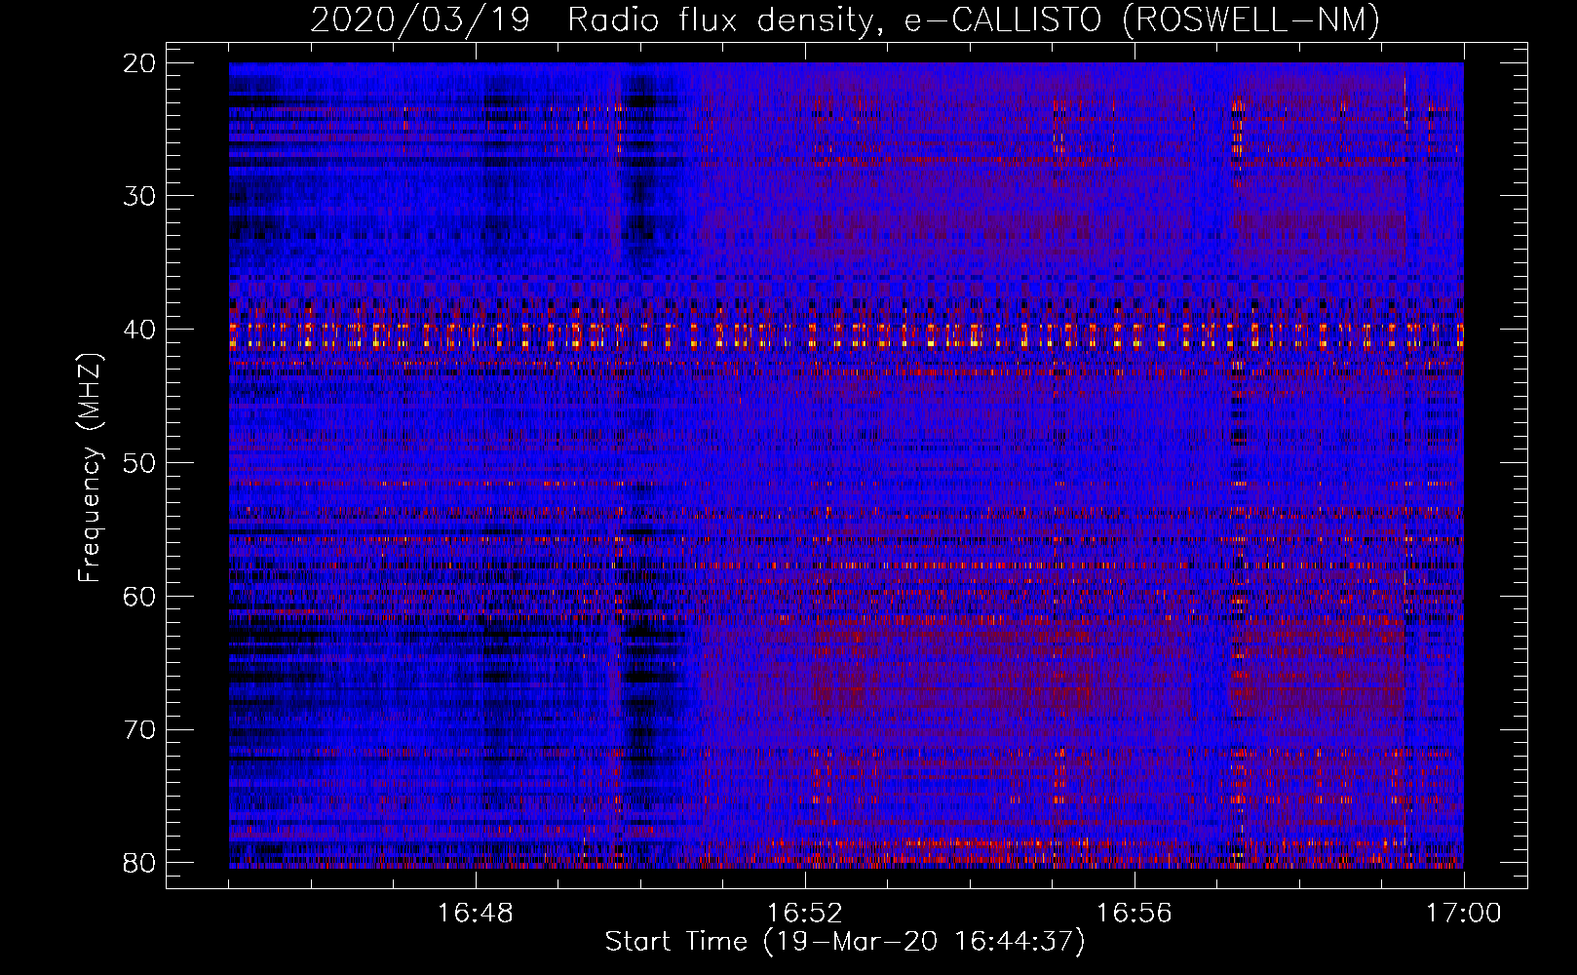1577x975 pixels.
Task: Click the 17:00 time tick label
Action: (1464, 914)
